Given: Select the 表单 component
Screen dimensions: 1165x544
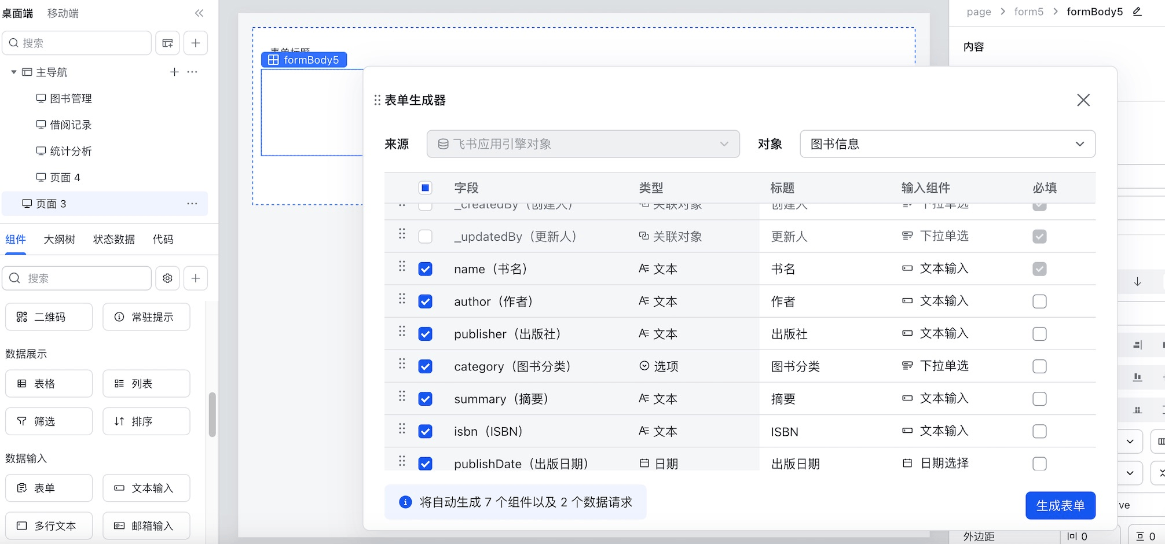Looking at the screenshot, I should pyautogui.click(x=49, y=488).
